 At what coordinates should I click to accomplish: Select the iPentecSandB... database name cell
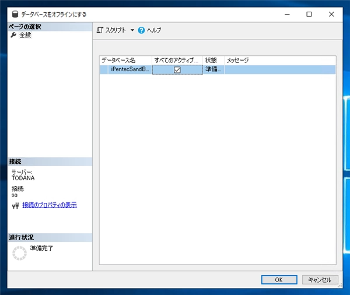tap(130, 69)
